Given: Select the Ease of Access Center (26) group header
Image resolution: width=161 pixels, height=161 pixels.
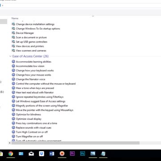Looking at the screenshot, I should (30, 56).
